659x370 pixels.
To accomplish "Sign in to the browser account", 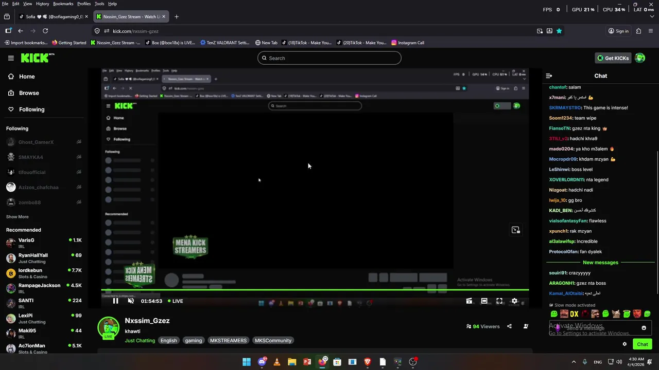I will (618, 31).
